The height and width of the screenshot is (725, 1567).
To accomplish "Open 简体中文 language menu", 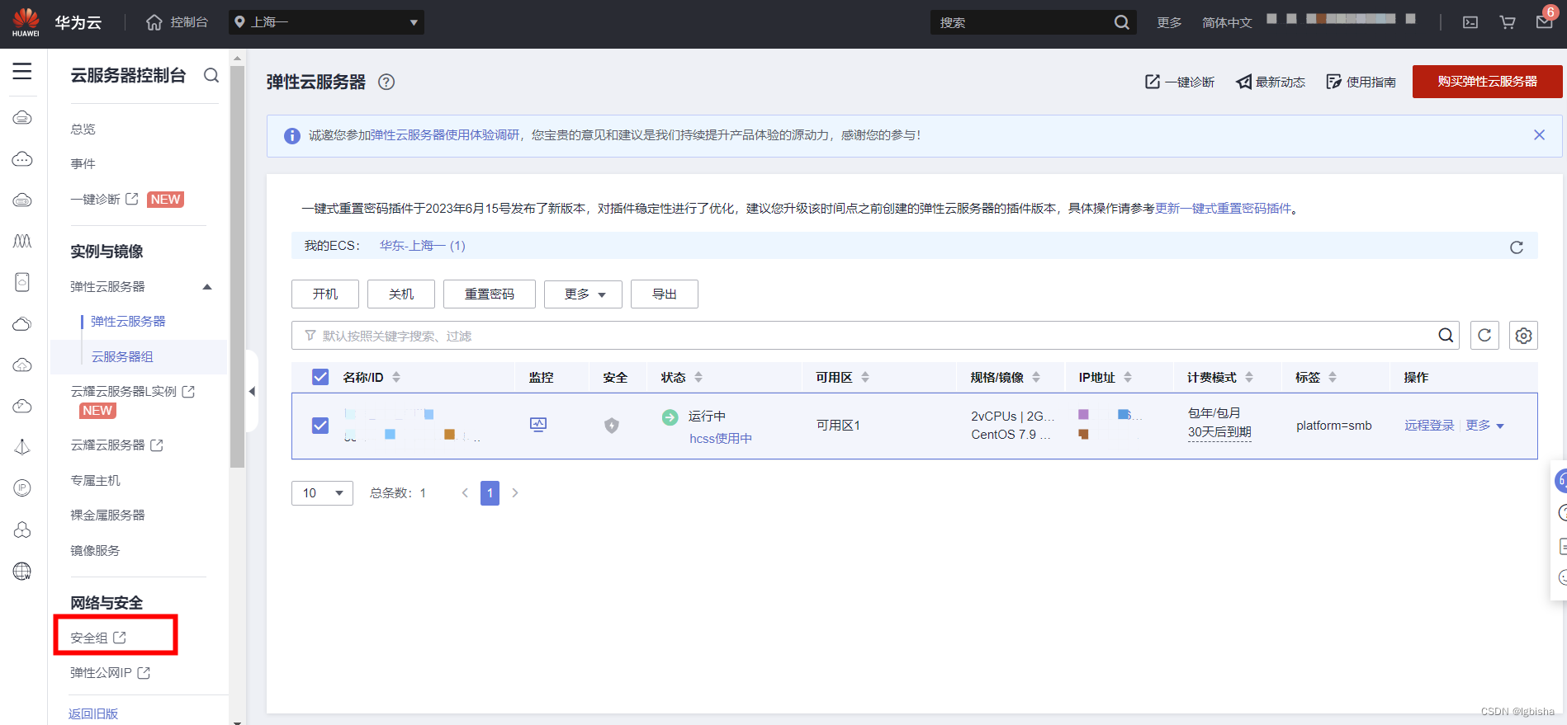I will 1227,22.
